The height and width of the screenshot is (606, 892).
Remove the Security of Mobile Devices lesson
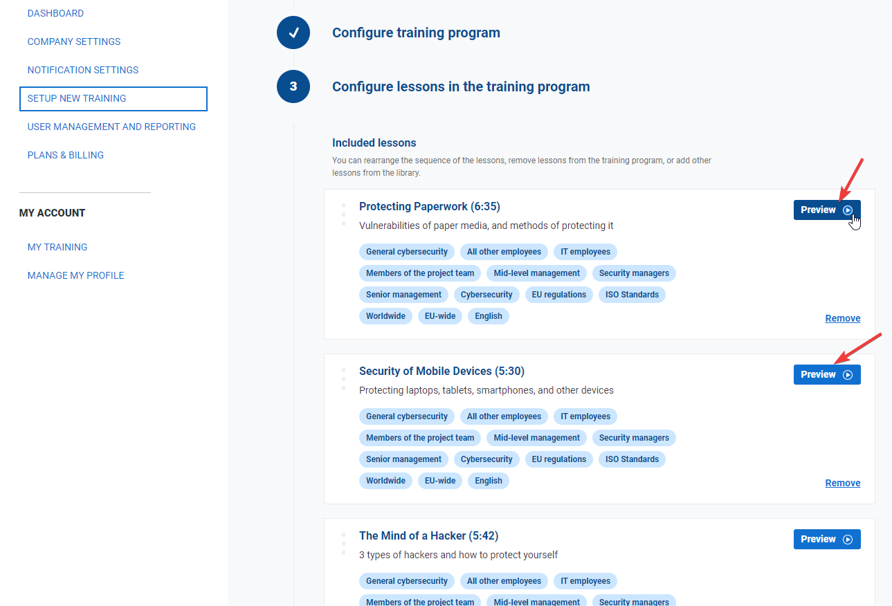tap(842, 484)
